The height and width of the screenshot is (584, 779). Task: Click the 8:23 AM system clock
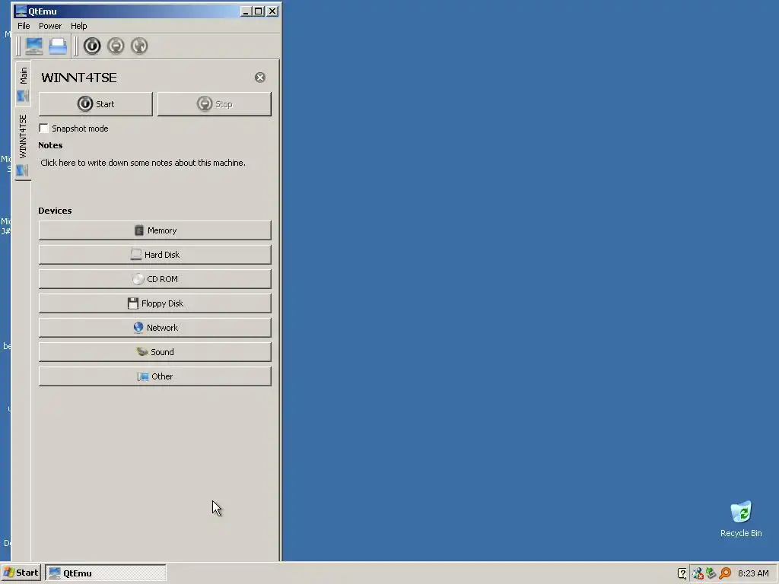tap(753, 573)
